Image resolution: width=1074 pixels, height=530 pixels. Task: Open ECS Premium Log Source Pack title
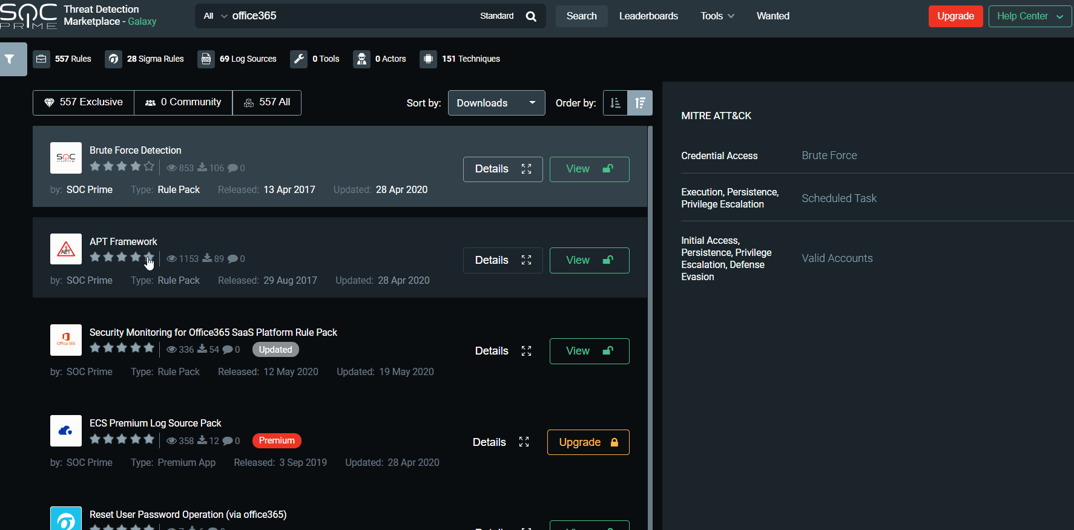click(155, 423)
